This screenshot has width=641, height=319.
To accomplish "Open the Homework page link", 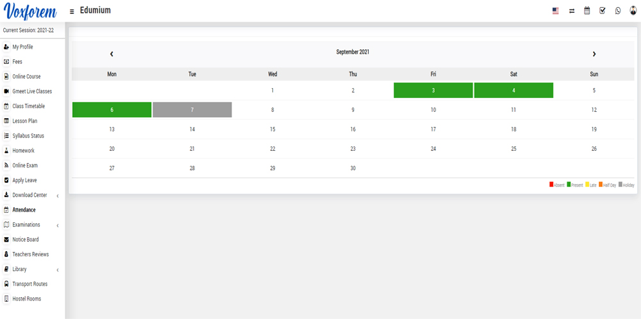I will (23, 151).
